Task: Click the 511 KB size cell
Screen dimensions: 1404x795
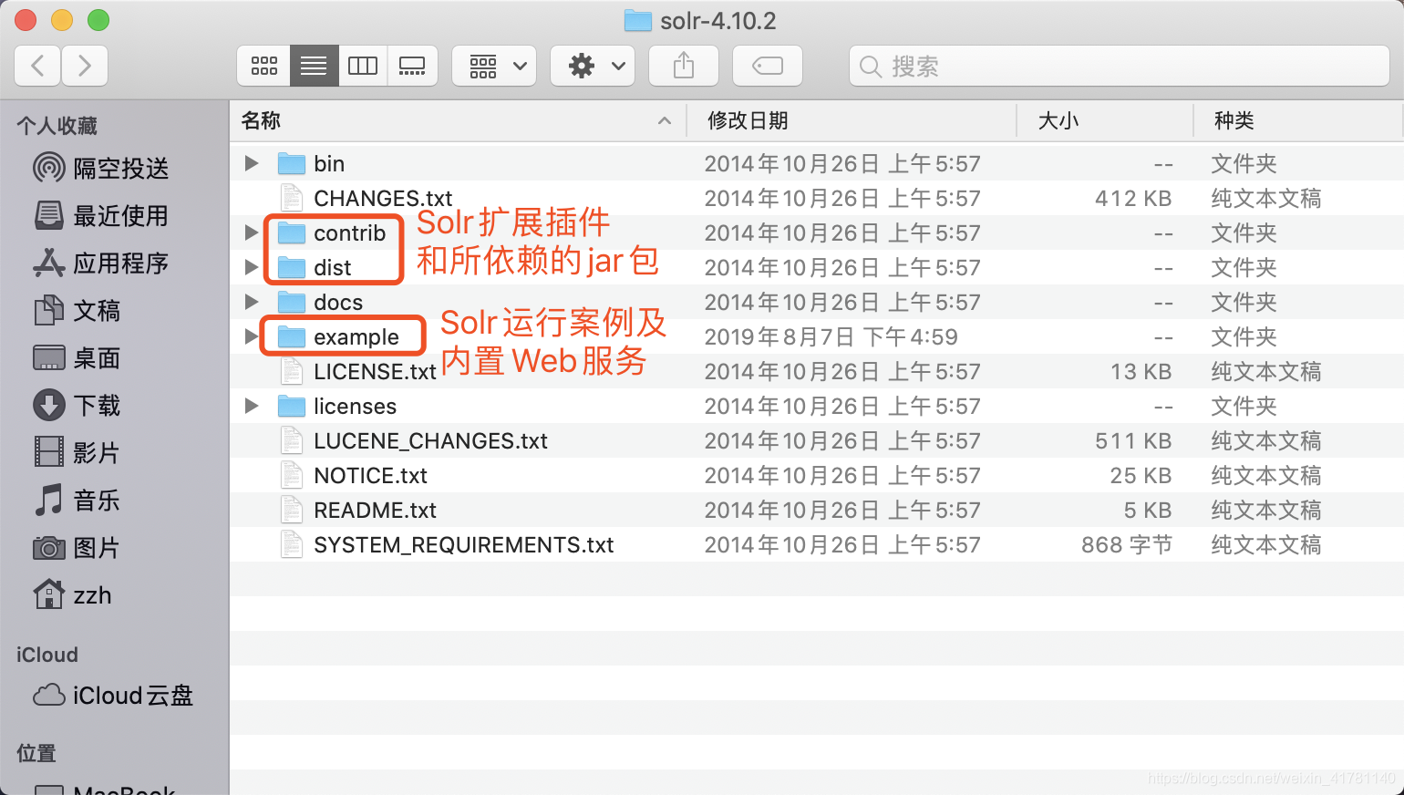Action: pyautogui.click(x=1133, y=440)
